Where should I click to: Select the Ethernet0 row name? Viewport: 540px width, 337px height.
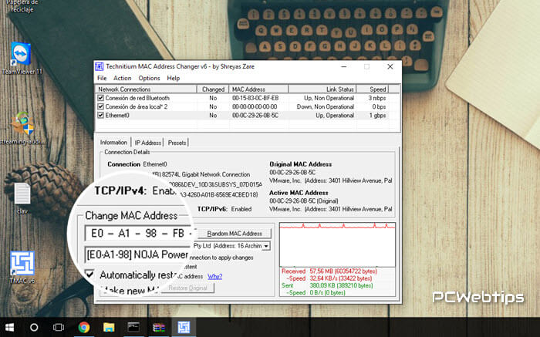(117, 116)
